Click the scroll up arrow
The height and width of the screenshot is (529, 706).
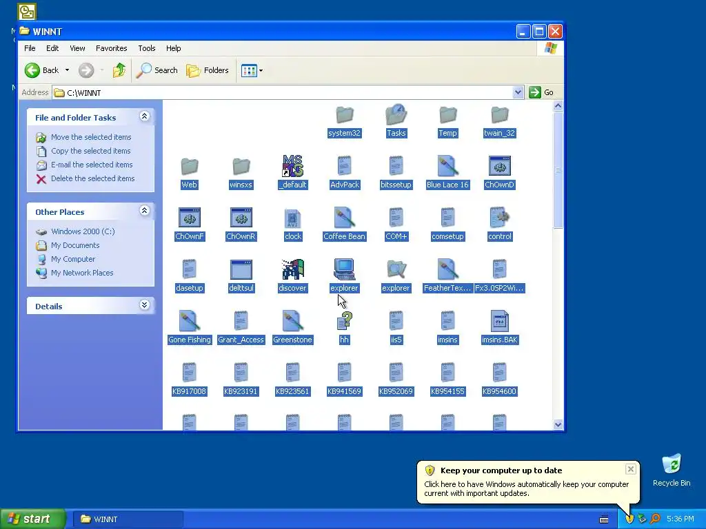point(558,105)
